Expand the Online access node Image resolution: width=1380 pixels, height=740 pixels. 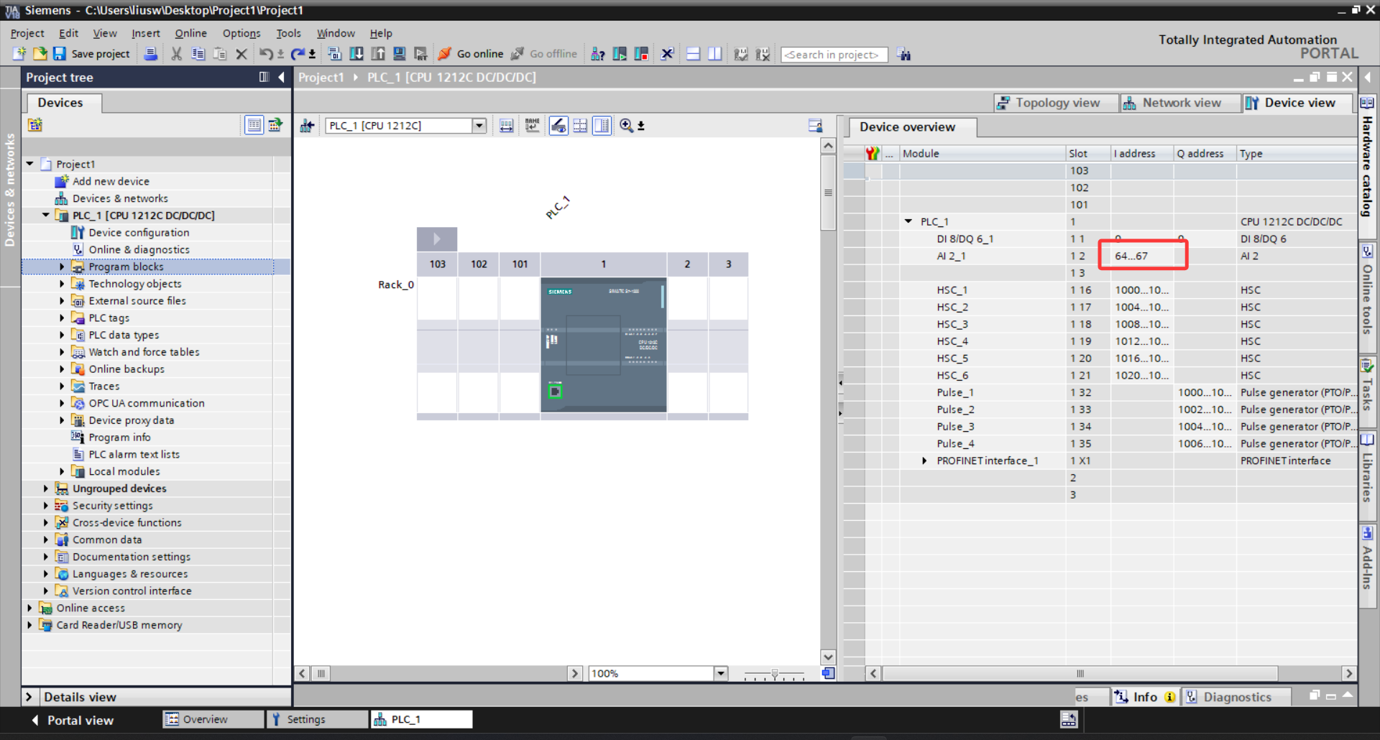29,608
